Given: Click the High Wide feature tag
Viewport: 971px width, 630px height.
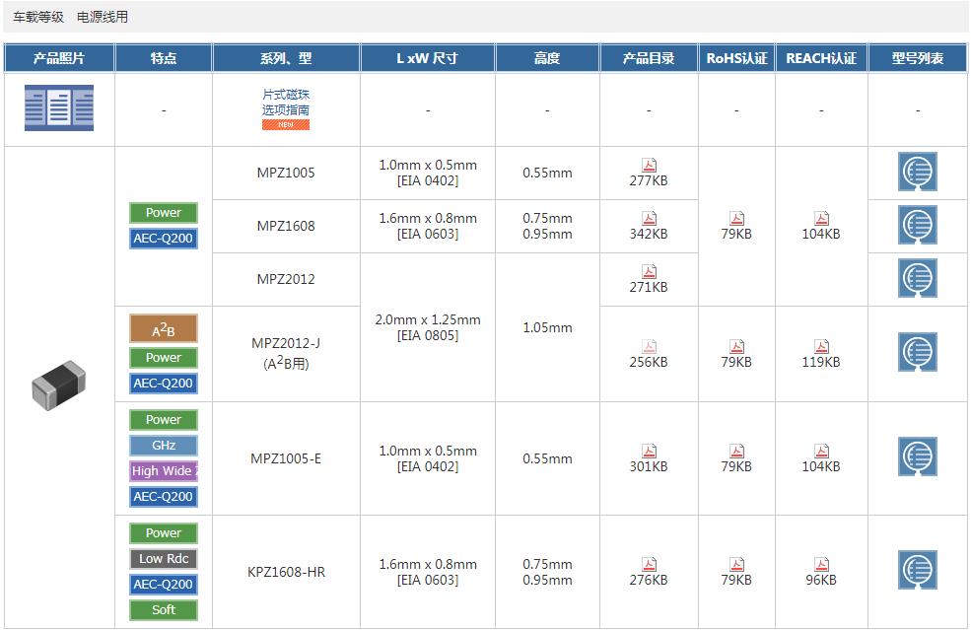Looking at the screenshot, I should [164, 471].
